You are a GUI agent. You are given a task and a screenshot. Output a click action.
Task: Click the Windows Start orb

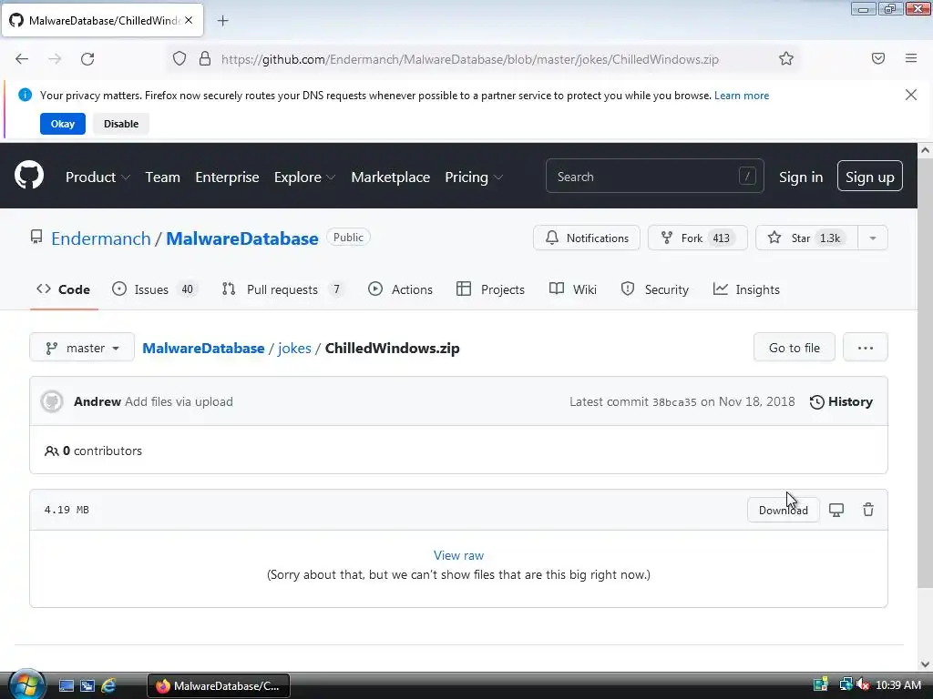26,684
